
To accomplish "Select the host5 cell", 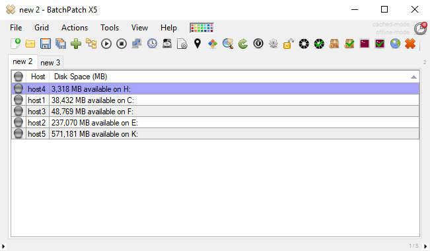I will tap(38, 134).
